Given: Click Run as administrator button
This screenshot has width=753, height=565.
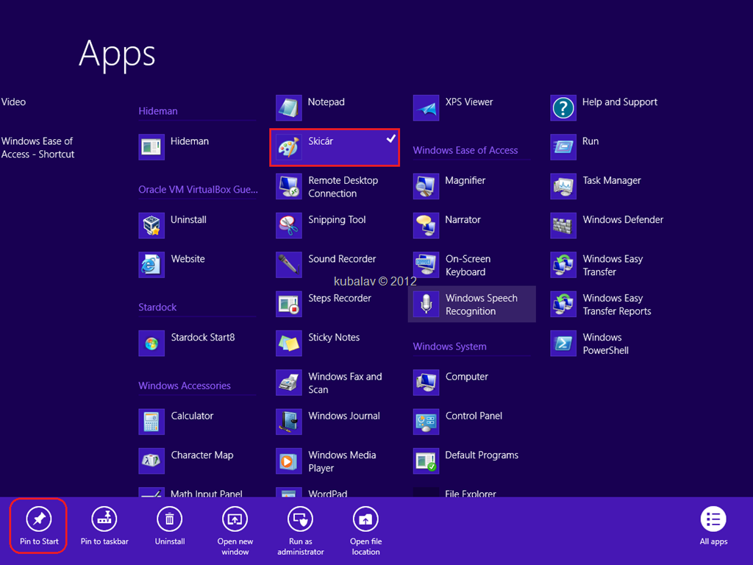Looking at the screenshot, I should pyautogui.click(x=300, y=531).
